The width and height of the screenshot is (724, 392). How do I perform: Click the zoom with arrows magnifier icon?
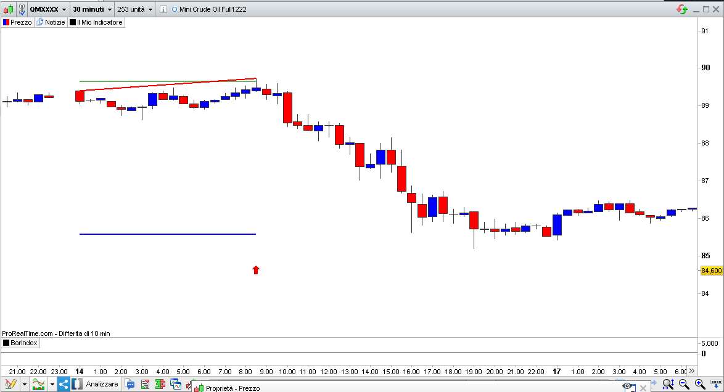point(668,384)
